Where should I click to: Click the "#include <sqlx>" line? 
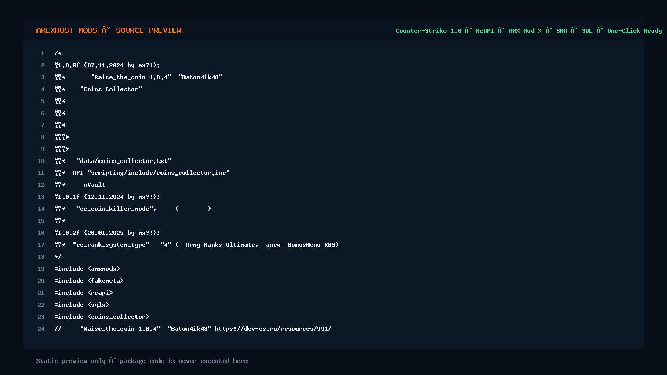click(82, 305)
